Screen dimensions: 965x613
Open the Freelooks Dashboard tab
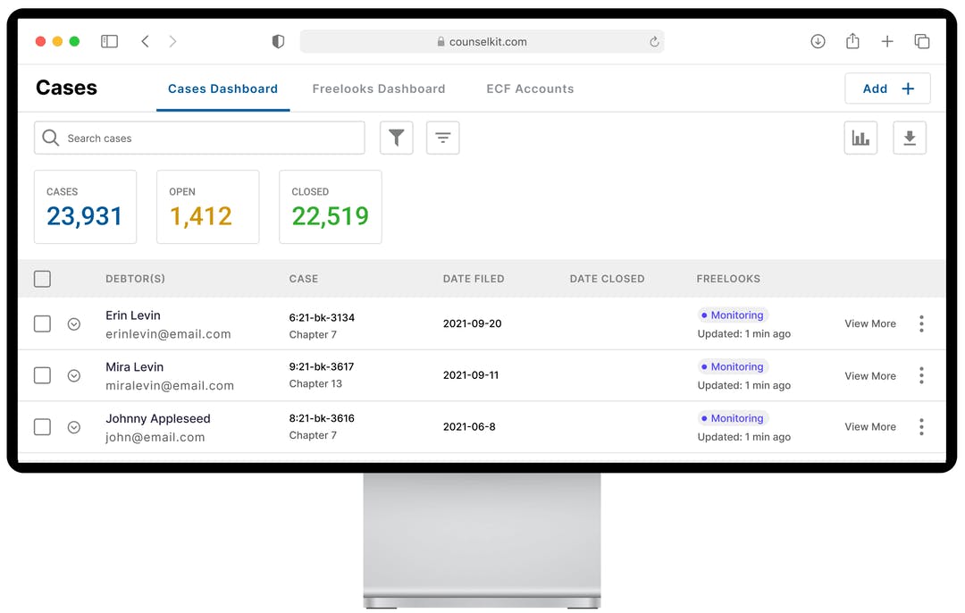[379, 88]
